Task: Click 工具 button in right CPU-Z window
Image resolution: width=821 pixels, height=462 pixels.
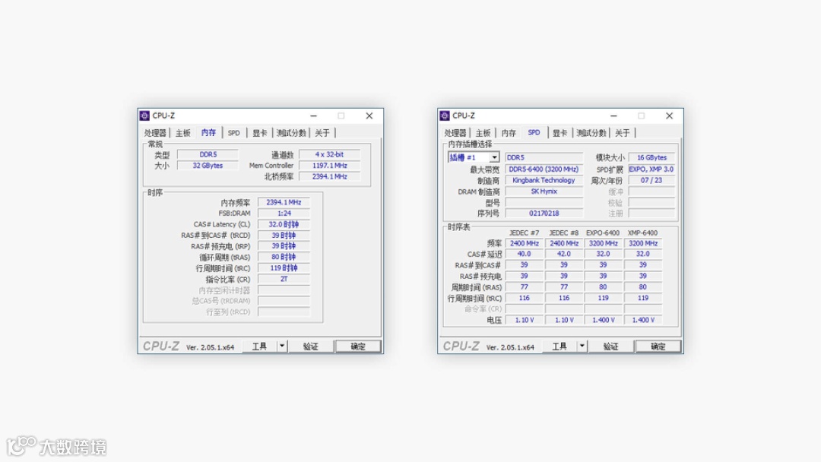Action: tap(559, 346)
